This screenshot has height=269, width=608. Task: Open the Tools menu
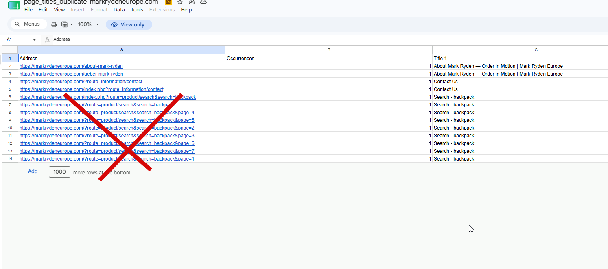(x=137, y=10)
